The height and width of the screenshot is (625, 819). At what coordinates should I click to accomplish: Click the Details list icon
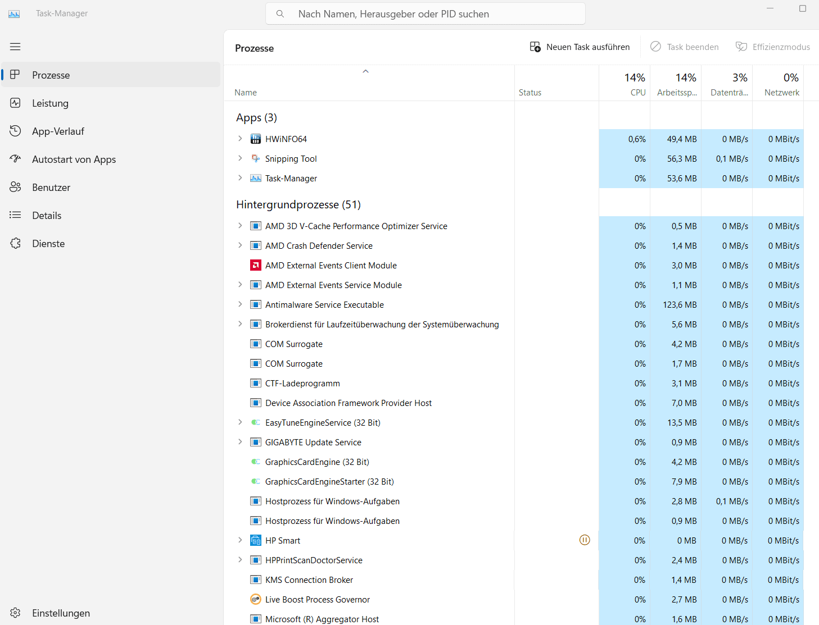coord(15,215)
